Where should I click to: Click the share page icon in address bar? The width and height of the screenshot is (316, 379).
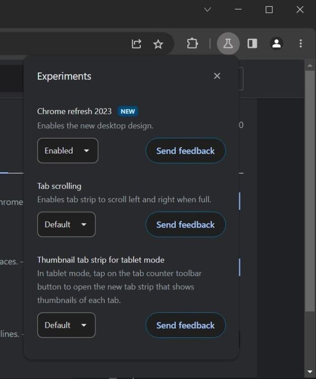(x=136, y=44)
